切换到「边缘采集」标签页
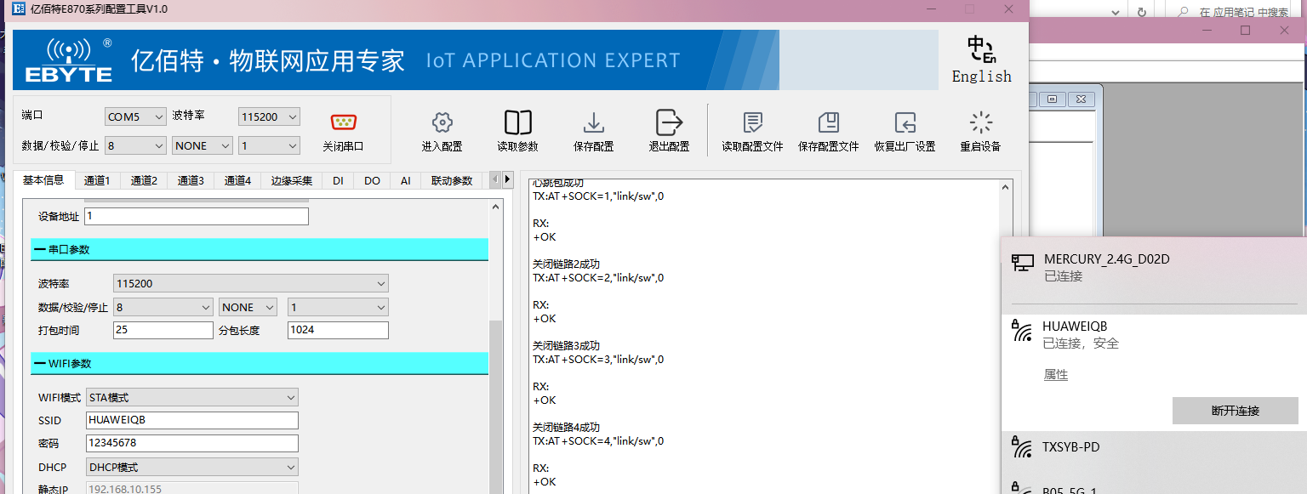Image resolution: width=1307 pixels, height=494 pixels. (292, 180)
